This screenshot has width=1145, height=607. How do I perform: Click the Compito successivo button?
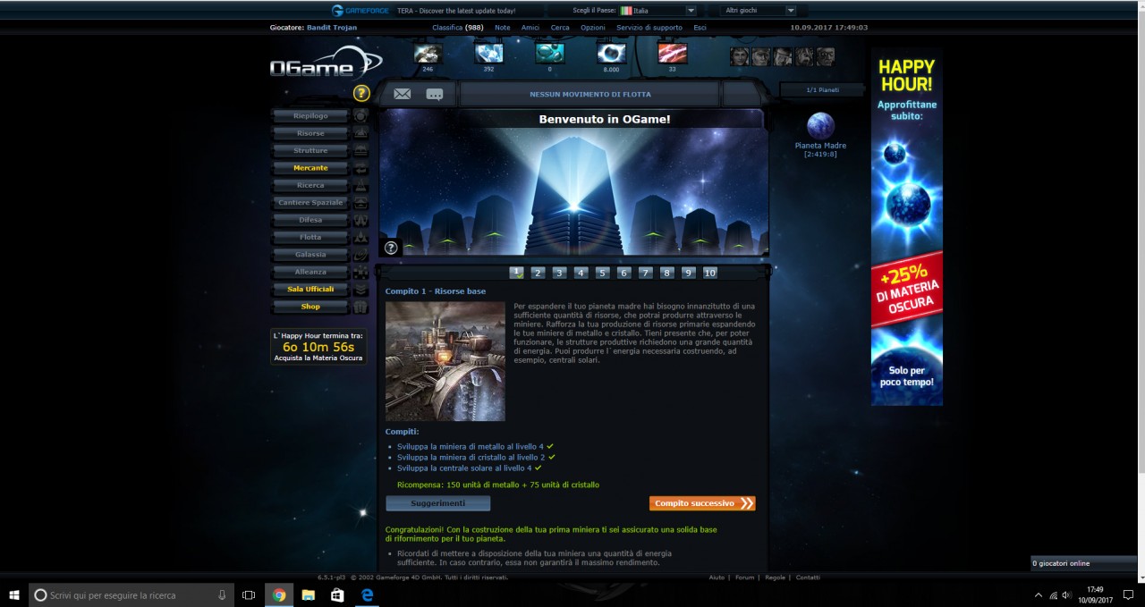(702, 503)
